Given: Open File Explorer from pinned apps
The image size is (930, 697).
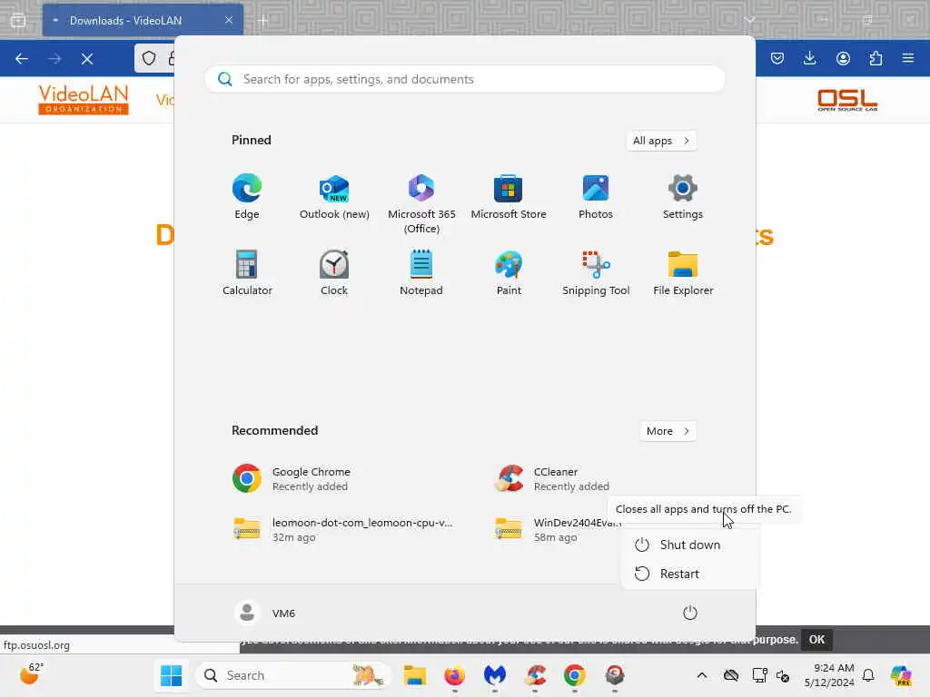Looking at the screenshot, I should [683, 272].
